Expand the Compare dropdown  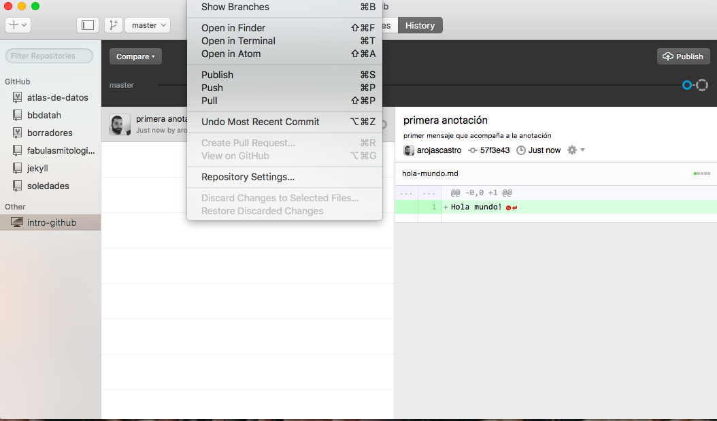[135, 56]
